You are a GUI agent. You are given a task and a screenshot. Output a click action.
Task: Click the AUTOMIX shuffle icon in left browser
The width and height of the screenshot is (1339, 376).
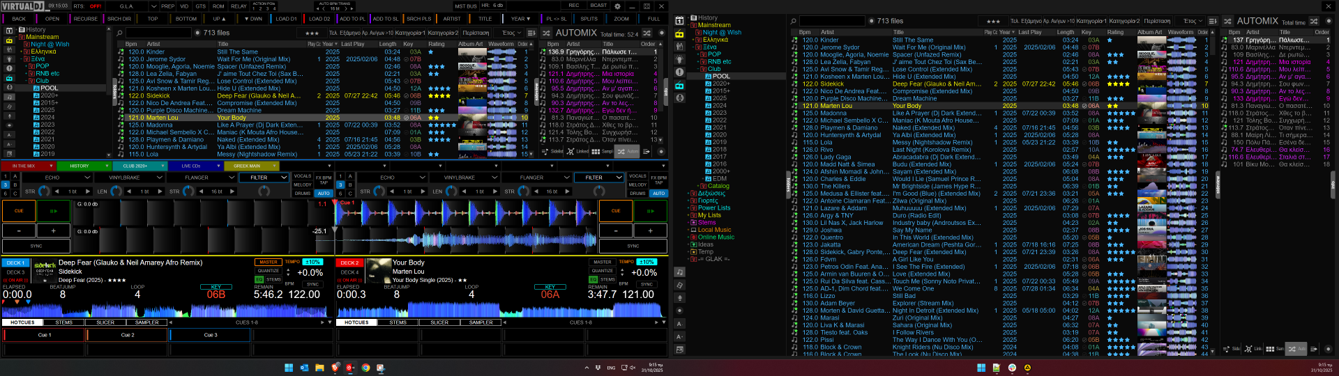point(547,33)
